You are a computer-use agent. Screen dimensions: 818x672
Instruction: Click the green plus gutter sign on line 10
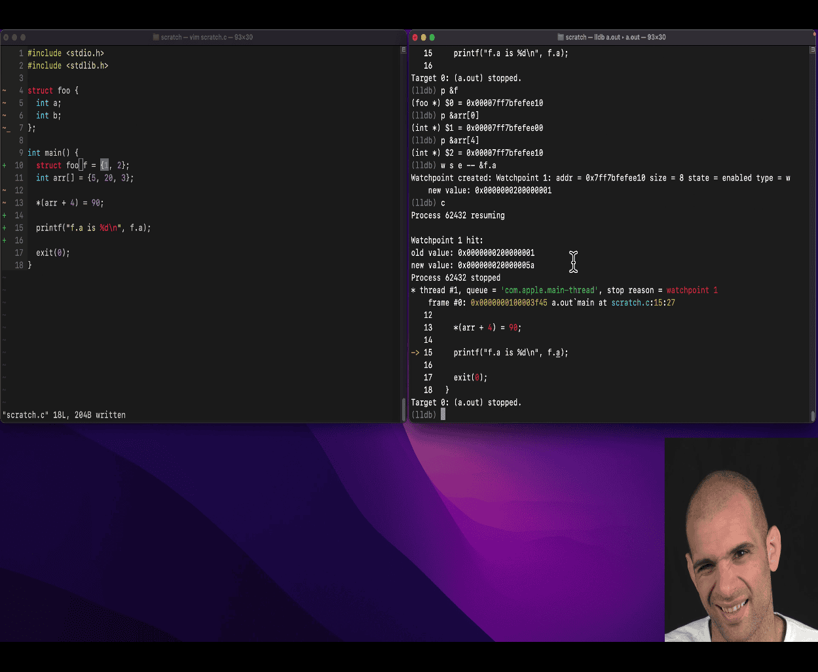click(x=5, y=166)
